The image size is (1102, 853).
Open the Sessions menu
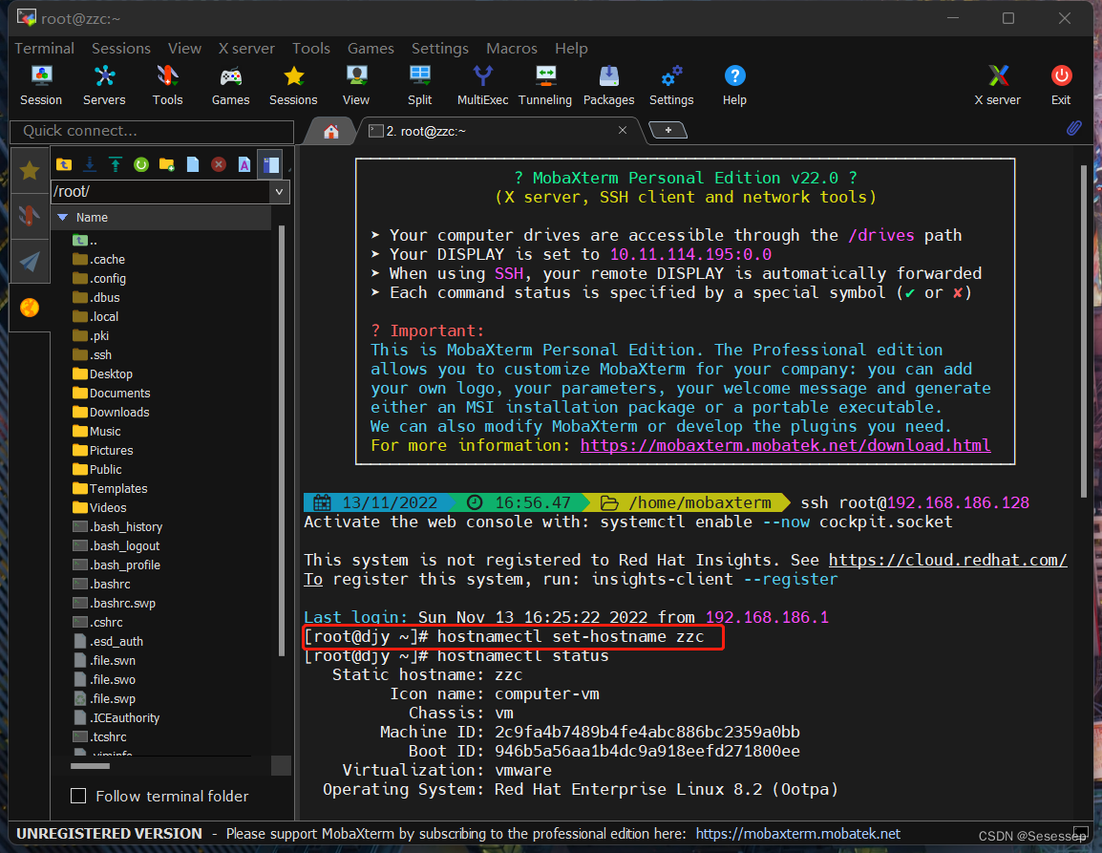pyautogui.click(x=121, y=49)
